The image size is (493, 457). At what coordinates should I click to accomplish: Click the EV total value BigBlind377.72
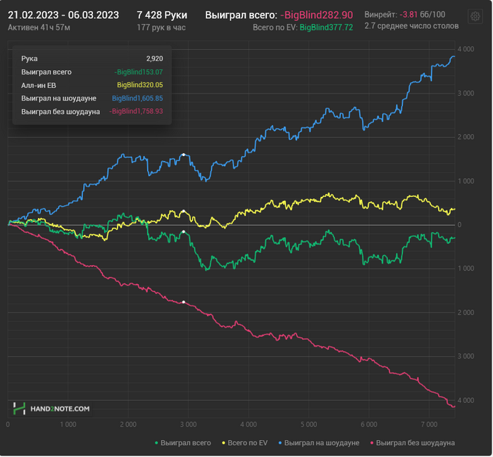point(326,27)
